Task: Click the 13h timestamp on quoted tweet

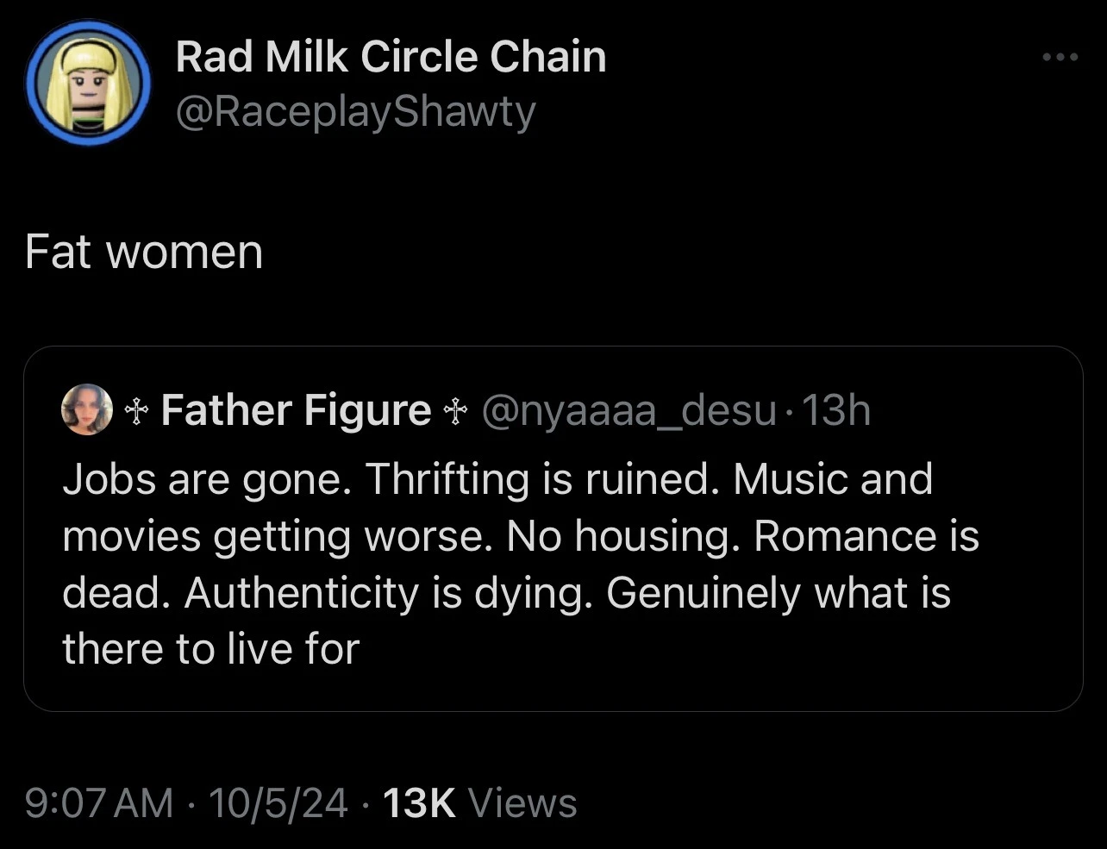Action: [x=835, y=410]
